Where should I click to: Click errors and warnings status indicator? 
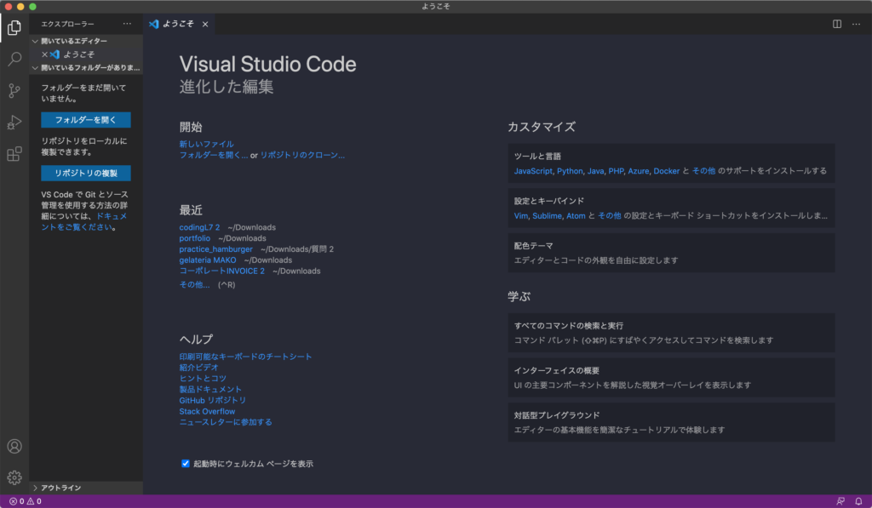26,501
